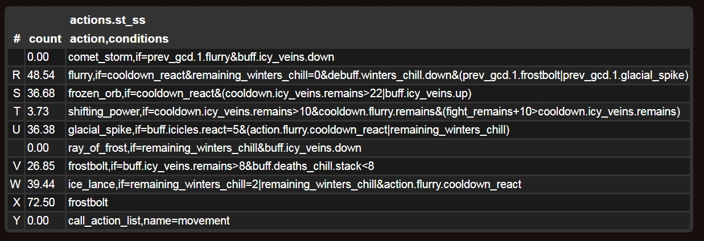Viewport: 704px width, 241px height.
Task: Select the ice_lance action line
Action: click(x=294, y=184)
